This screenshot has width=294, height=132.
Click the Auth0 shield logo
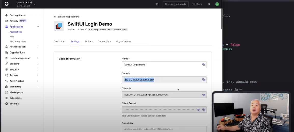pyautogui.click(x=7, y=4)
